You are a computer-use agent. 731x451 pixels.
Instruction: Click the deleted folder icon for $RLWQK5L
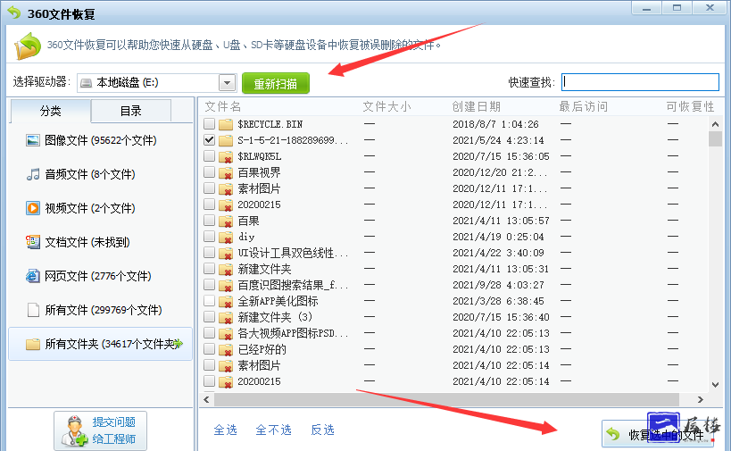click(x=226, y=156)
